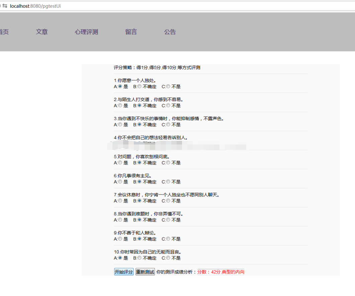The image size is (355, 296).
Task: Pick B 不确定 for question 3
Action: pos(140,124)
